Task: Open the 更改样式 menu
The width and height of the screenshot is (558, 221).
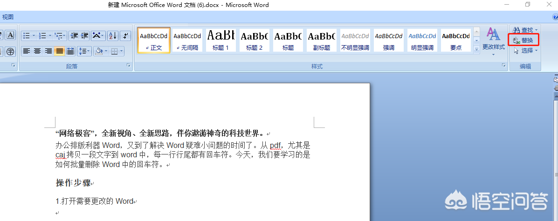Action: point(494,42)
